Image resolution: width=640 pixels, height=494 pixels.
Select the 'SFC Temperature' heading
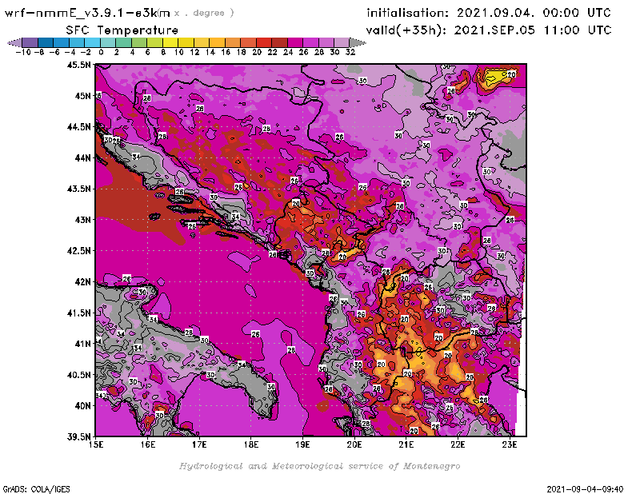(x=122, y=30)
